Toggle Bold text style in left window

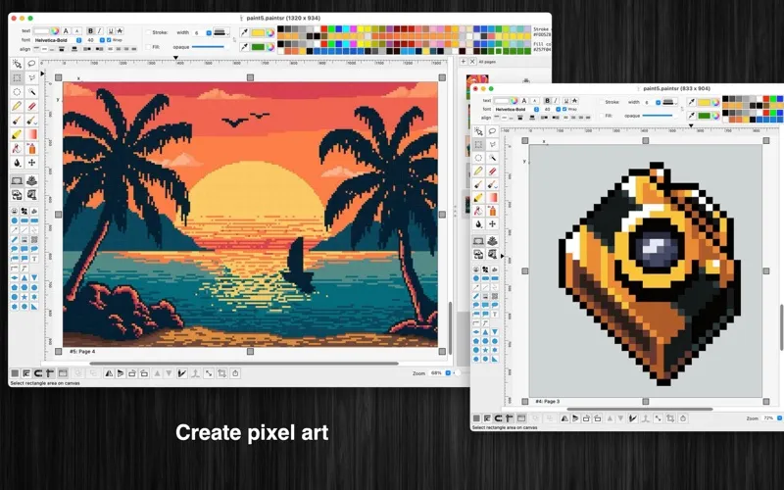coord(90,31)
